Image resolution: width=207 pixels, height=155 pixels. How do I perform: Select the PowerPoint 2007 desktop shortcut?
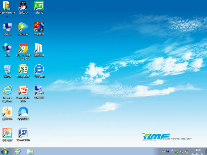coord(23,91)
